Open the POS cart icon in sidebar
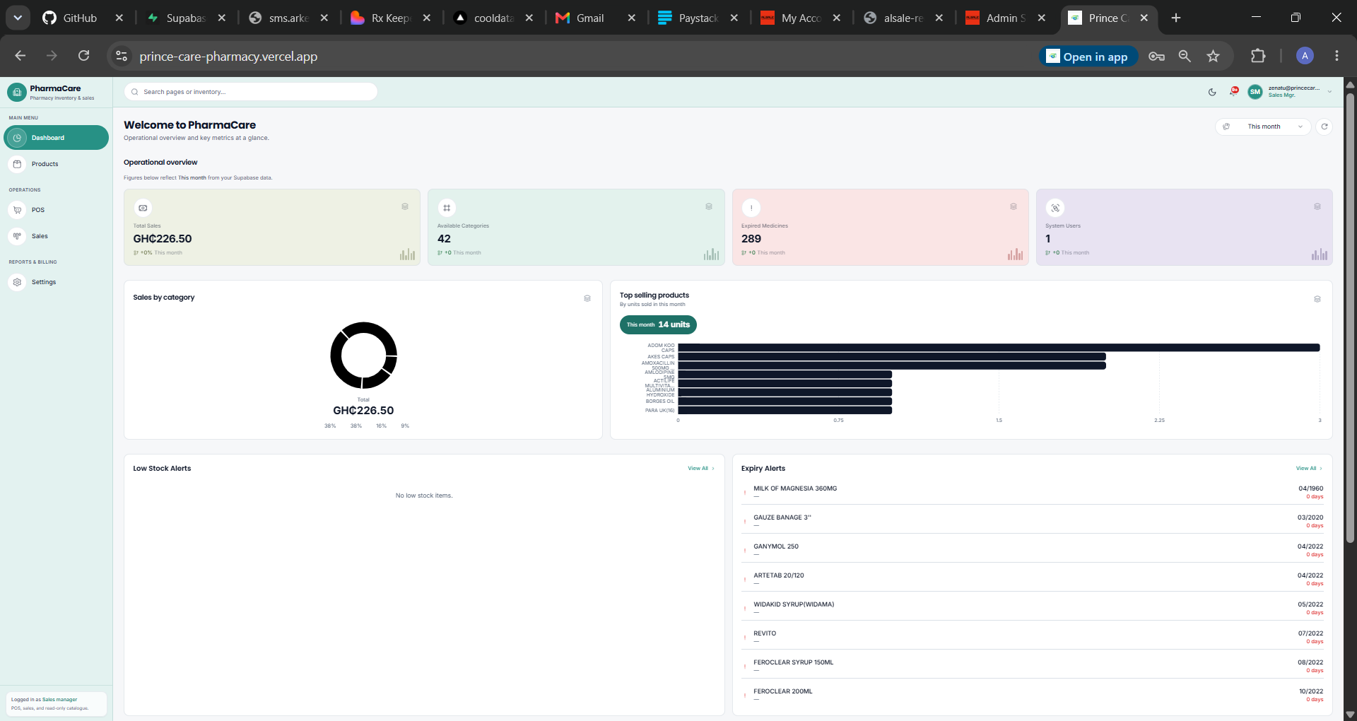This screenshot has width=1357, height=721. (x=18, y=210)
